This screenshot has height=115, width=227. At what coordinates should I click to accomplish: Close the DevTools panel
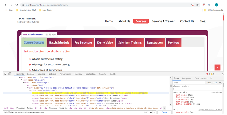coord(222,74)
